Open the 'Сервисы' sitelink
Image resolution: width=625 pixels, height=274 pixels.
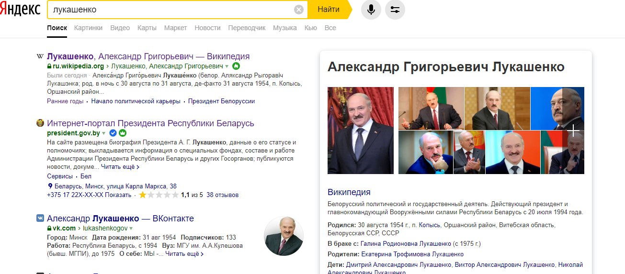pyautogui.click(x=60, y=176)
